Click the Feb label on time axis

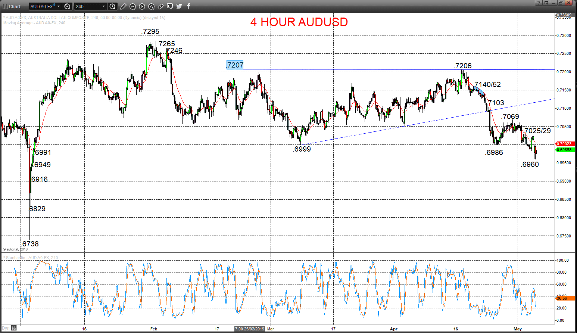tap(154, 329)
